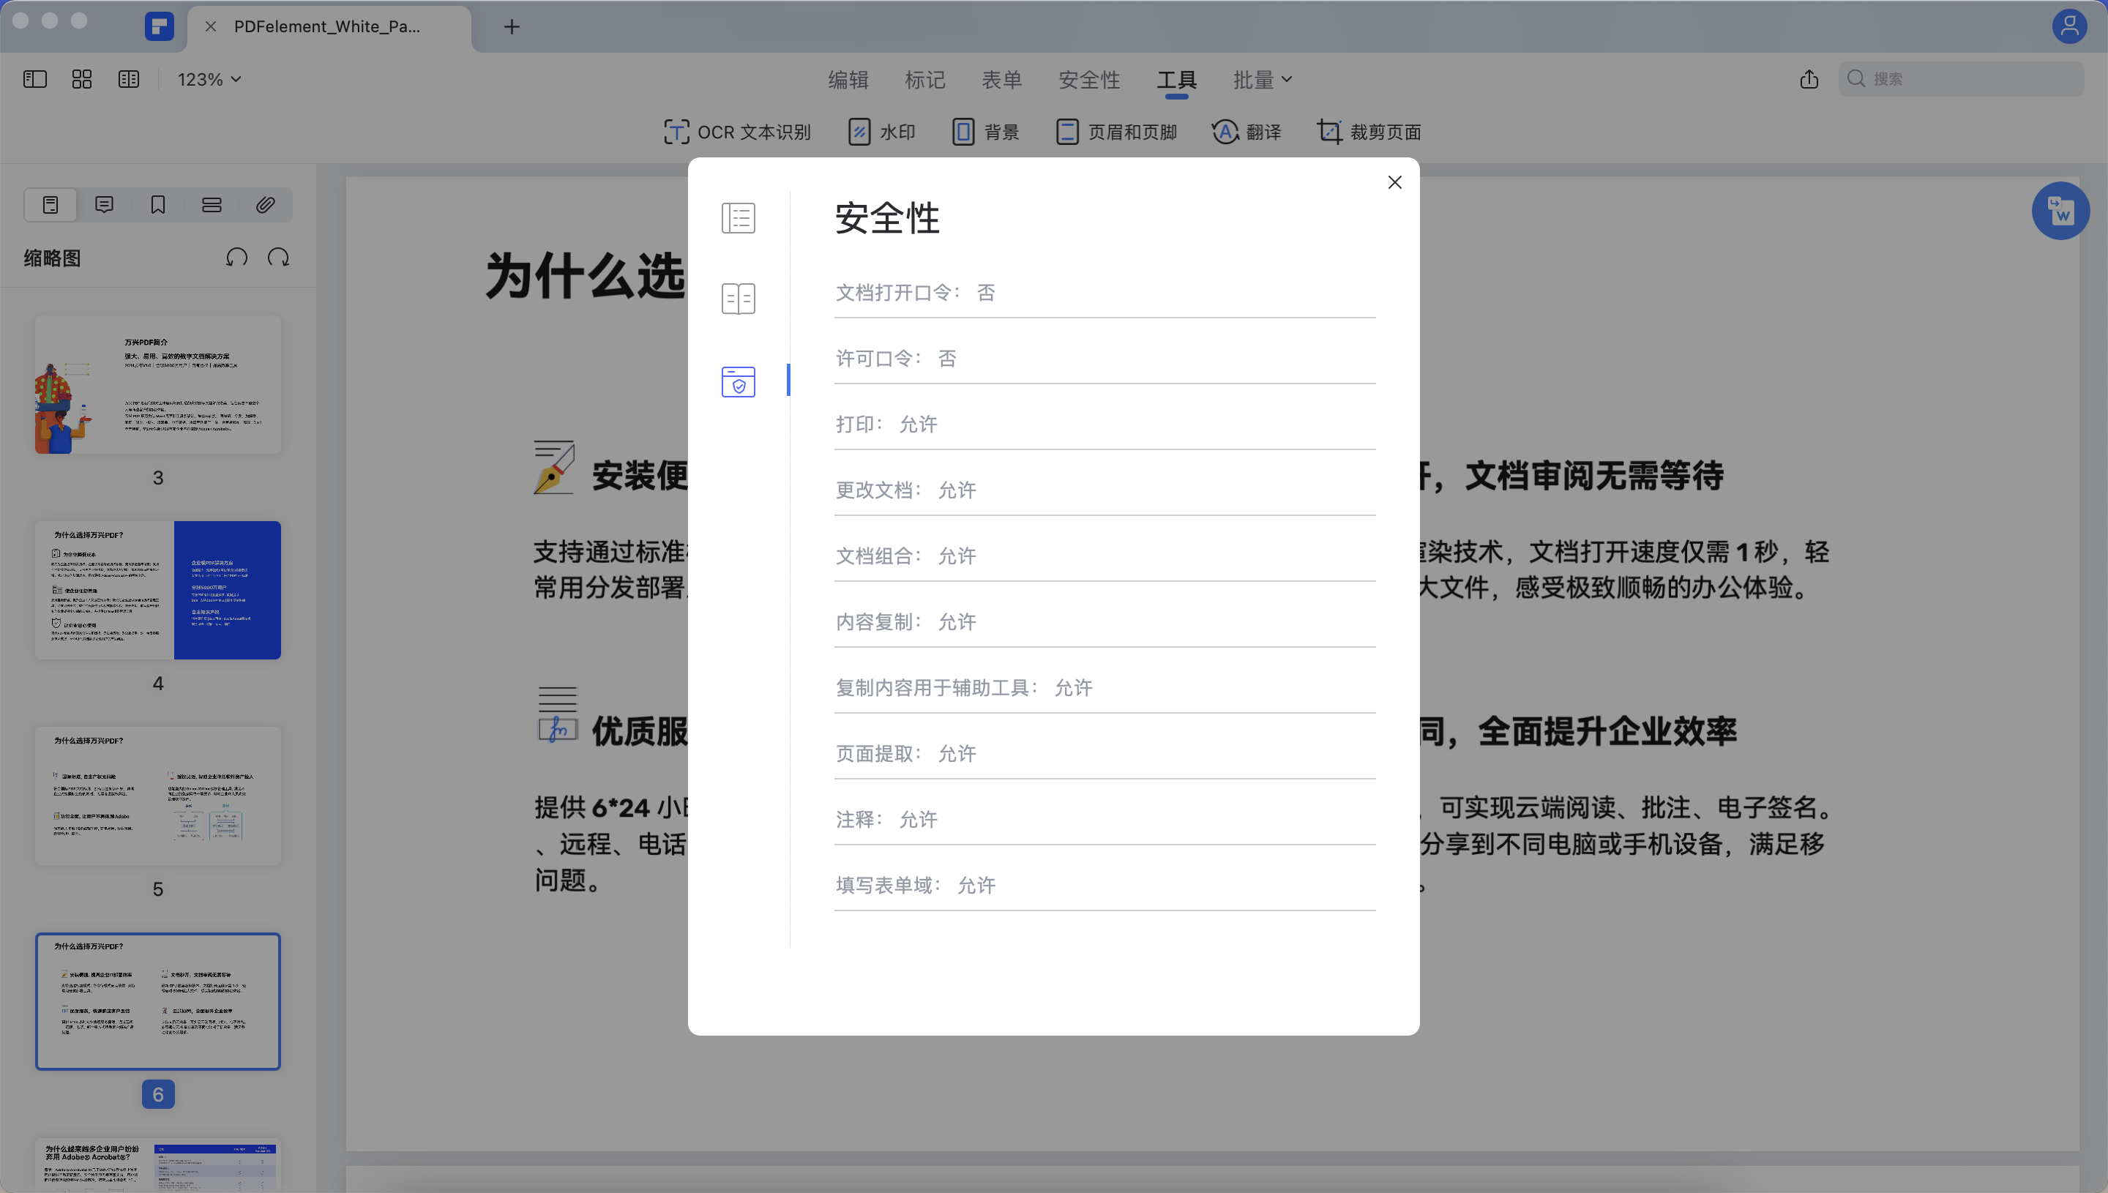Open the 页眉和页脚 header and footer tool
Image resolution: width=2108 pixels, height=1193 pixels.
click(1116, 132)
